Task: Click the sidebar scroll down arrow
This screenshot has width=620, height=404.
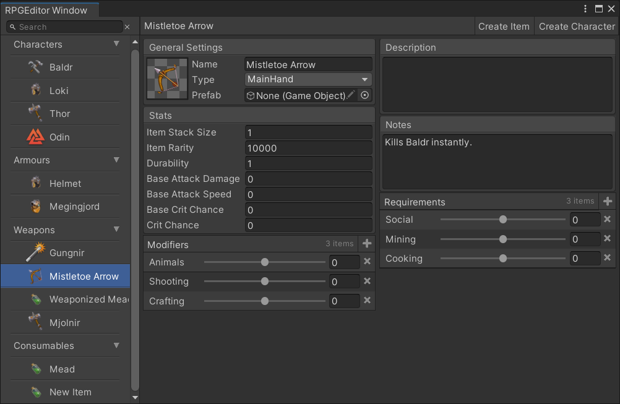Action: coord(136,397)
